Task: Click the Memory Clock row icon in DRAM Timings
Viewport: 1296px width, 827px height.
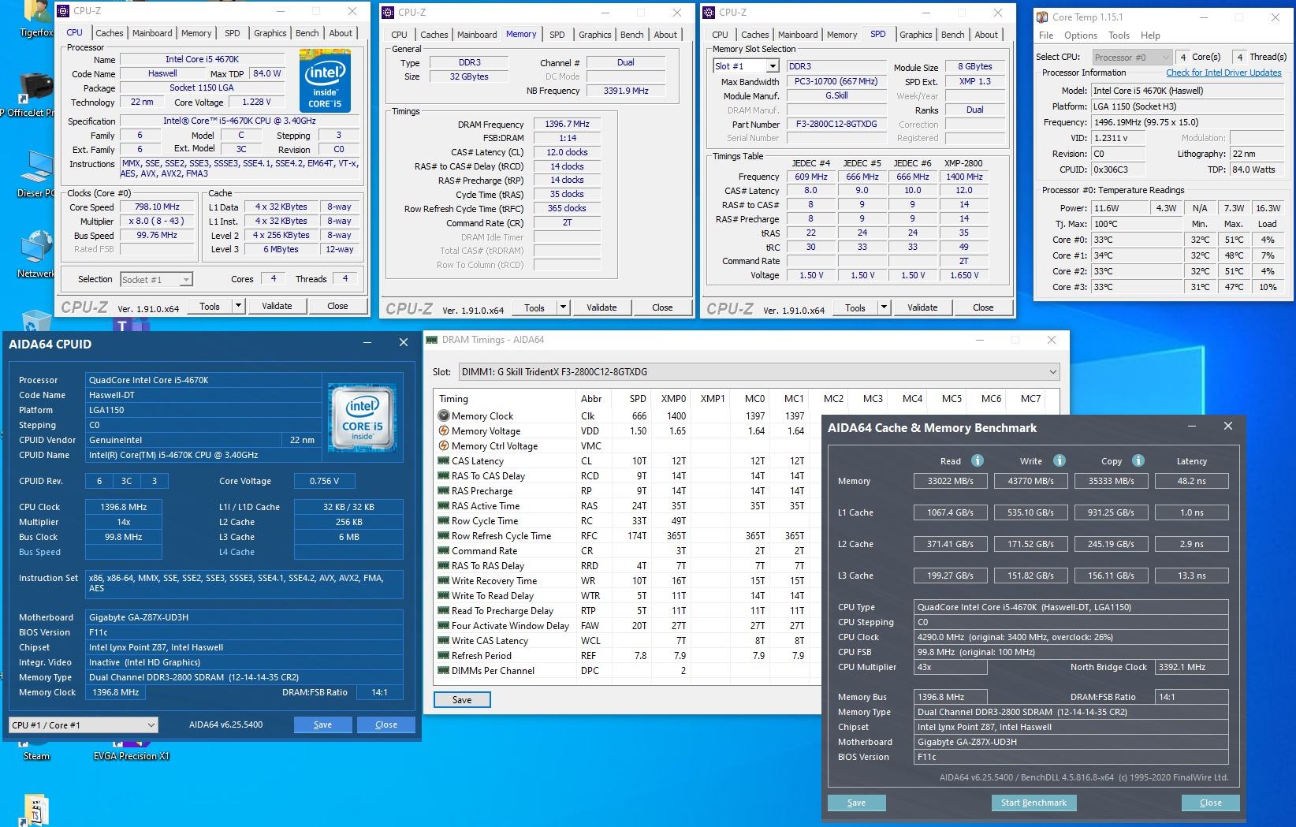Action: point(444,415)
